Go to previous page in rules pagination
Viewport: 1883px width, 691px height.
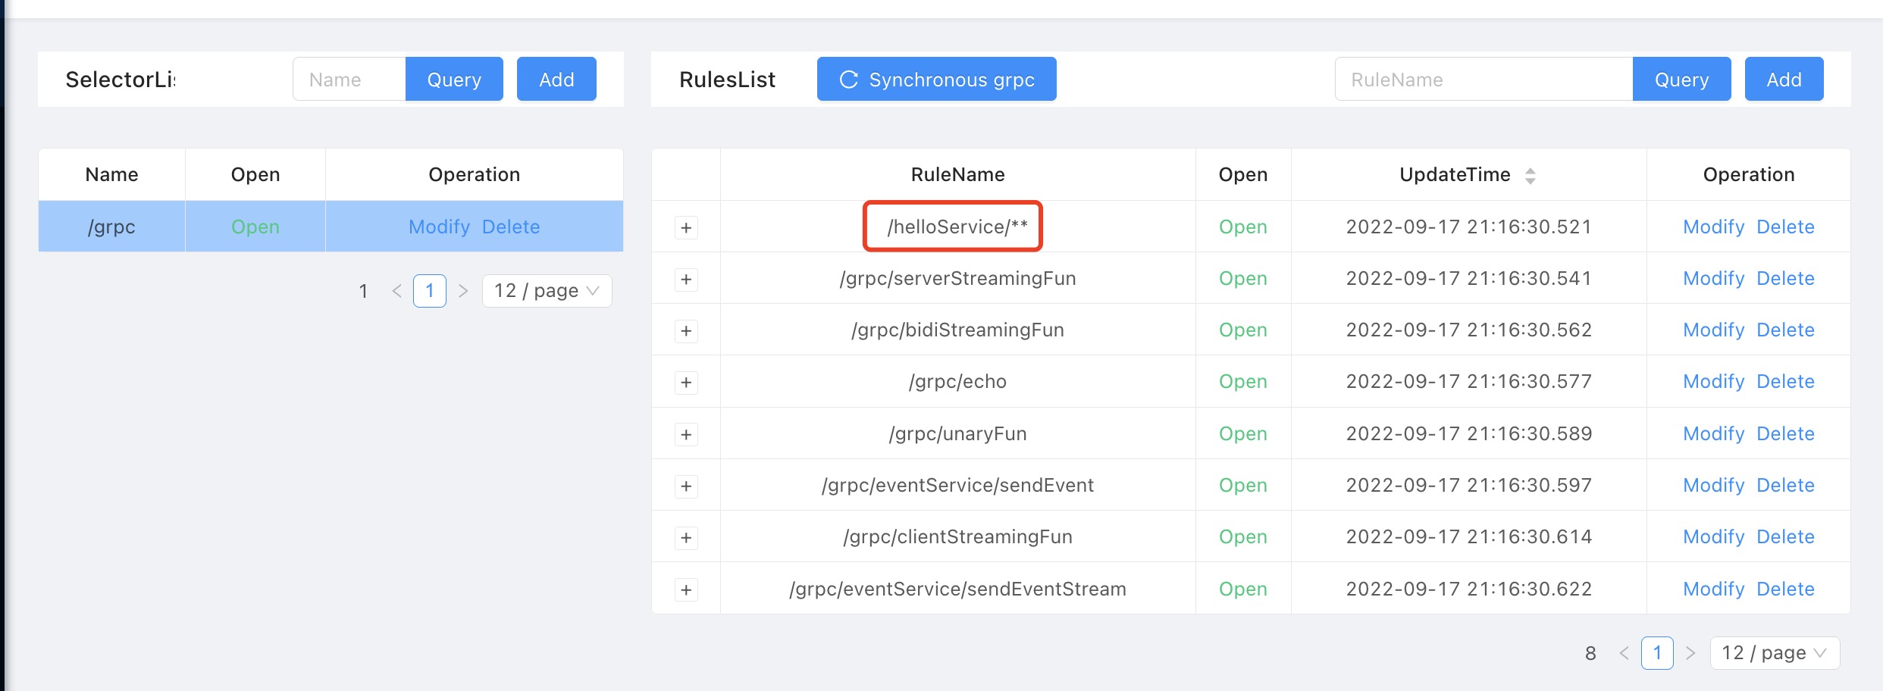point(1624,653)
